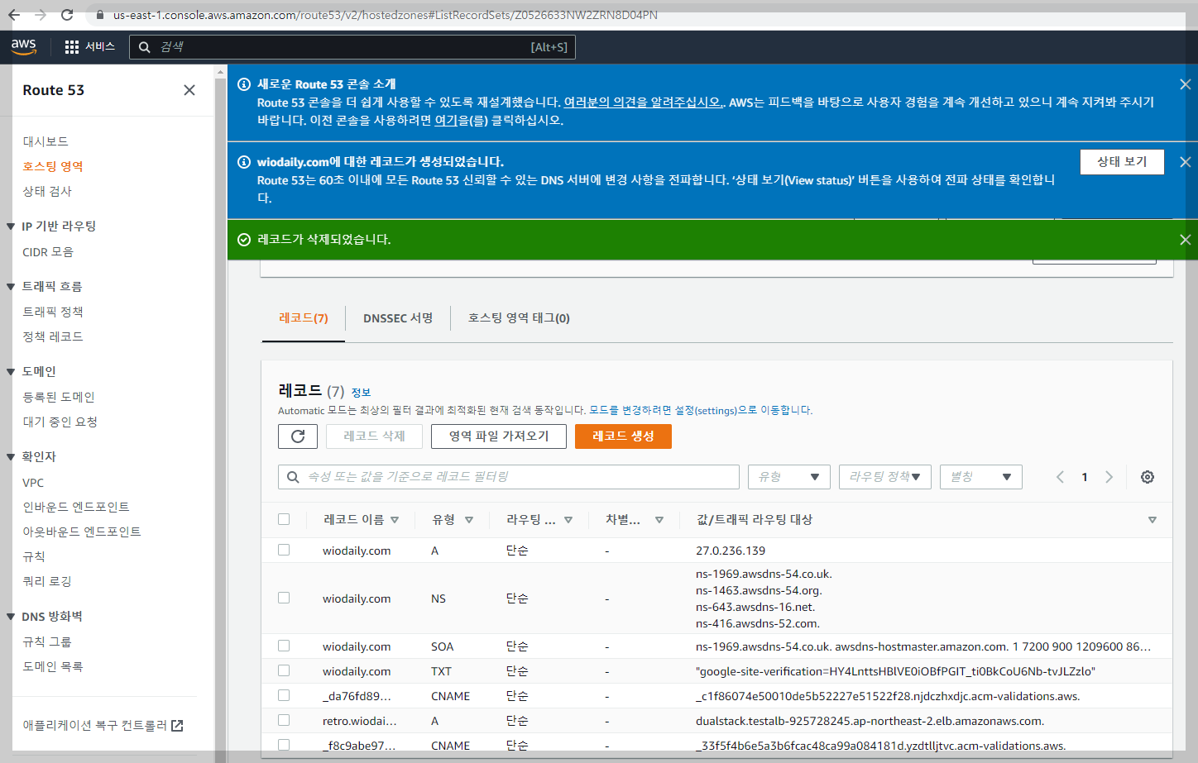Open 호스팅 영역 in the sidebar
1198x763 pixels.
pyautogui.click(x=53, y=166)
